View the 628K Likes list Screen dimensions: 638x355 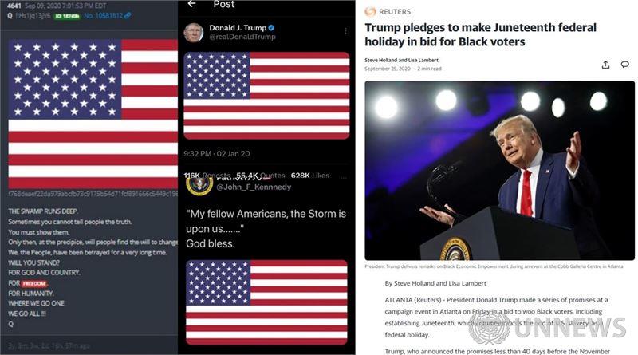tap(310, 175)
